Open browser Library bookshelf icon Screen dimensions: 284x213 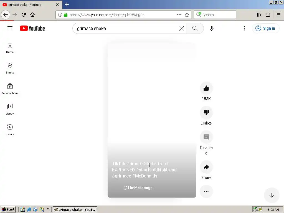pyautogui.click(x=259, y=15)
